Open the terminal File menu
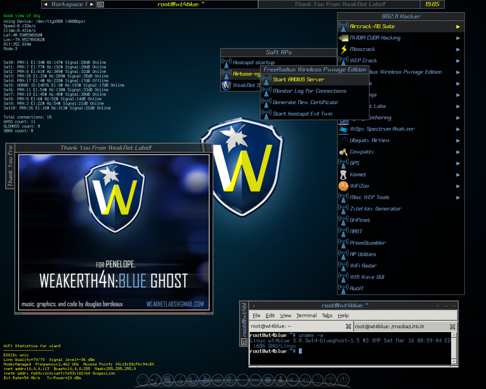The width and height of the screenshot is (486, 389). click(x=256, y=316)
